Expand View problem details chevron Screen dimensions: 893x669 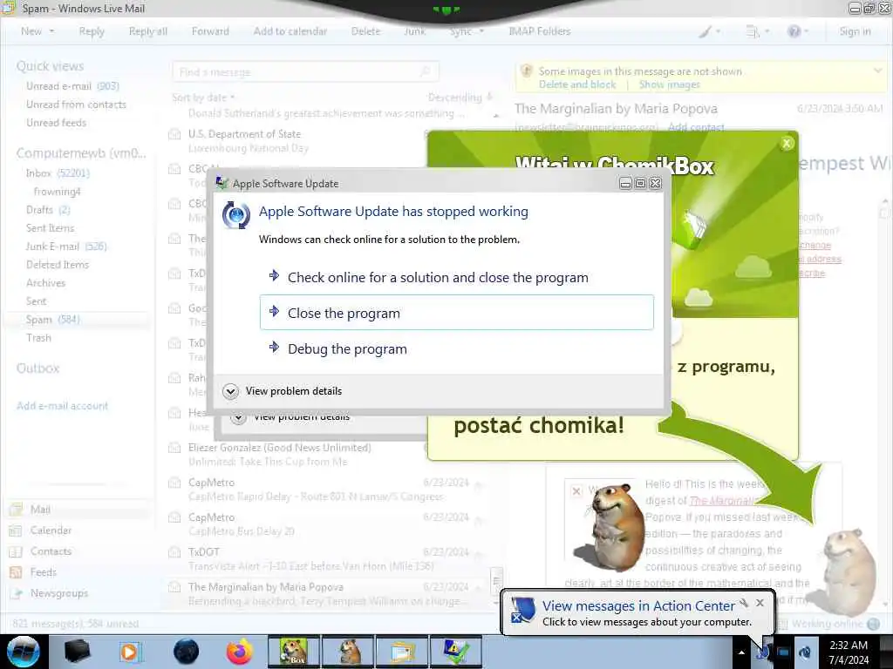pos(230,391)
